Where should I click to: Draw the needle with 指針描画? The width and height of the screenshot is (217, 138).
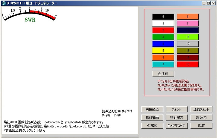point(152,118)
